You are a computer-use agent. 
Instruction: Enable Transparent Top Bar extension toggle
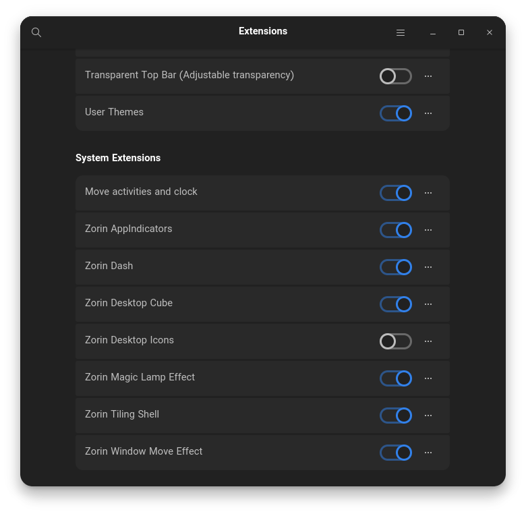click(396, 76)
